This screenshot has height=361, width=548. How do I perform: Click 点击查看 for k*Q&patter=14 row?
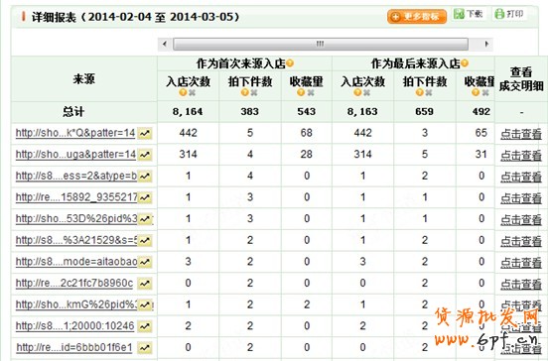click(521, 134)
